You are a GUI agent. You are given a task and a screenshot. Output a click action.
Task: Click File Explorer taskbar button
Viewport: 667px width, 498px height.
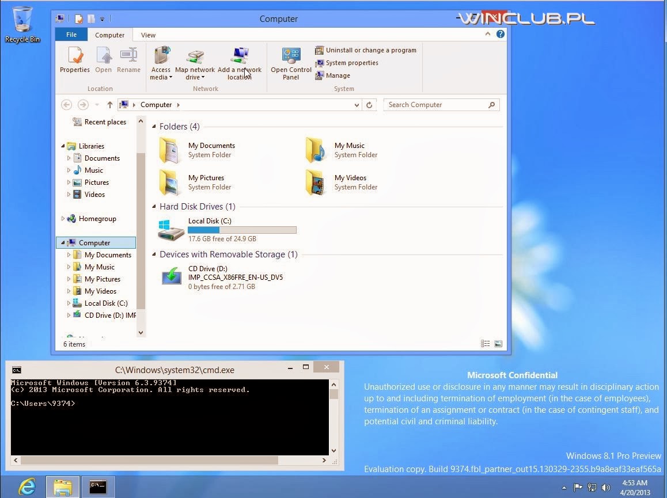pyautogui.click(x=63, y=487)
